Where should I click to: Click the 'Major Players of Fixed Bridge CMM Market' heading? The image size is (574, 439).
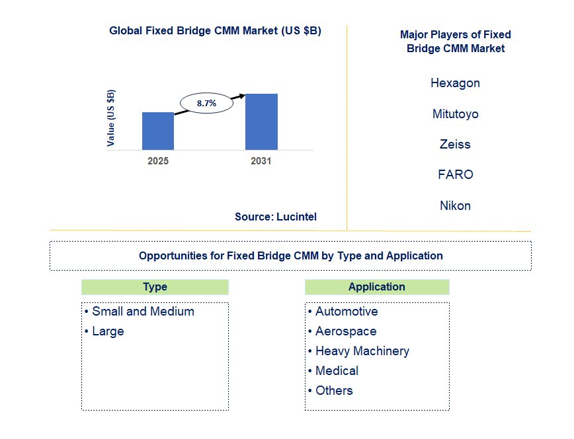click(x=456, y=42)
